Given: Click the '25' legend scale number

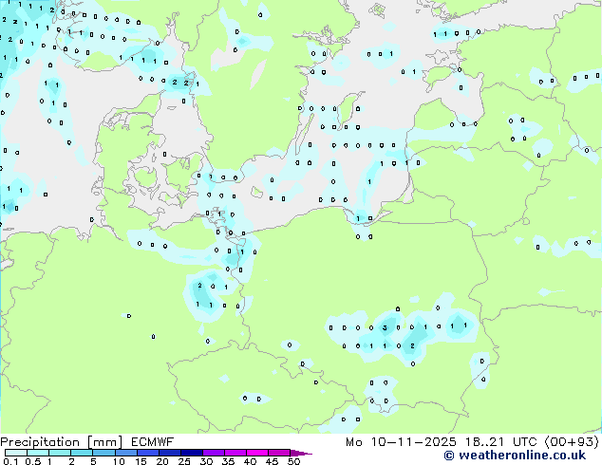Looking at the screenshot, I should tap(184, 461).
